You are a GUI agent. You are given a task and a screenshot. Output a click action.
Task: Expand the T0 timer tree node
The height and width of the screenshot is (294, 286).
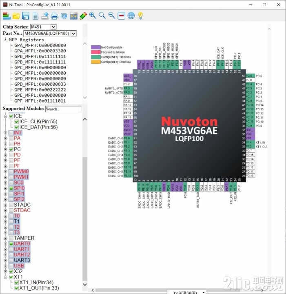[5, 216]
